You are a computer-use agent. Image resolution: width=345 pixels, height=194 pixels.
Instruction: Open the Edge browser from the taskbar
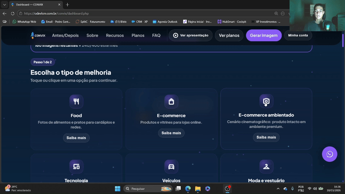(188, 189)
